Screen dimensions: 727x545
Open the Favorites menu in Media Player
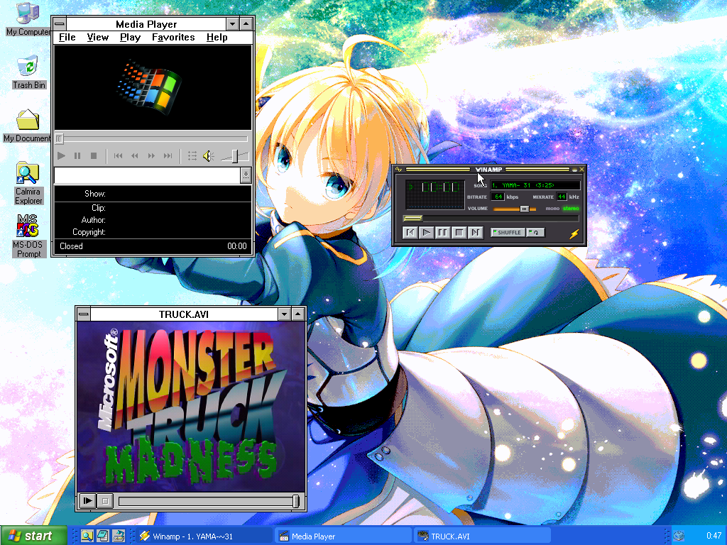[x=173, y=37]
